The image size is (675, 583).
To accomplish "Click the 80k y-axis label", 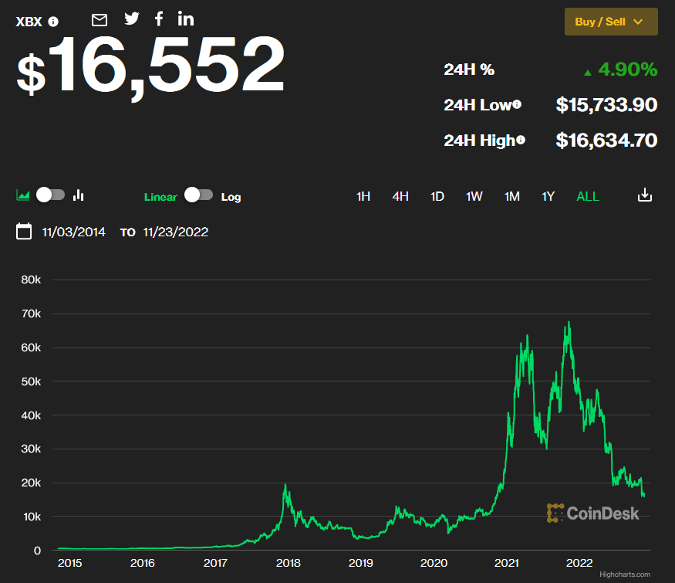I will coord(31,280).
